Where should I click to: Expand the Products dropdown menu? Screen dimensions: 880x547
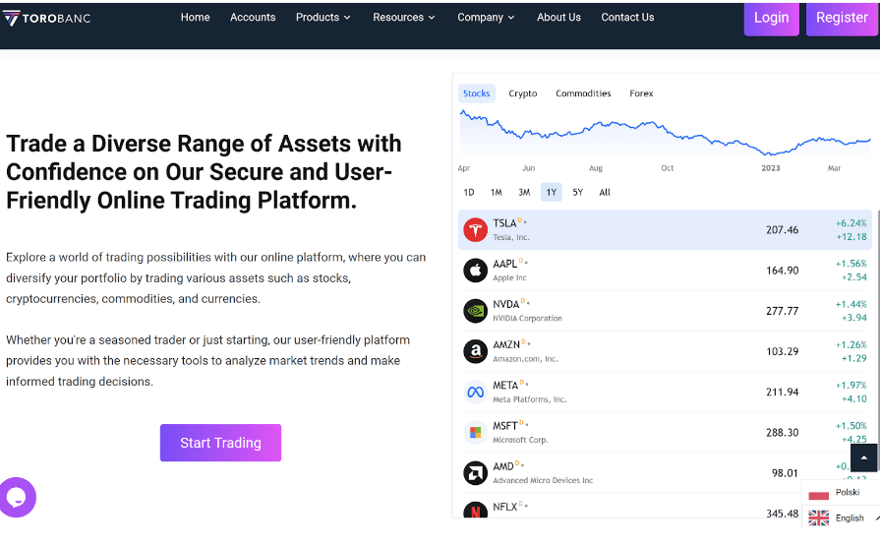323,18
